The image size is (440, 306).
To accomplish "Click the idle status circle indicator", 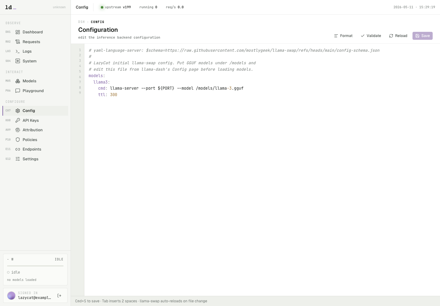I will click(x=8, y=272).
